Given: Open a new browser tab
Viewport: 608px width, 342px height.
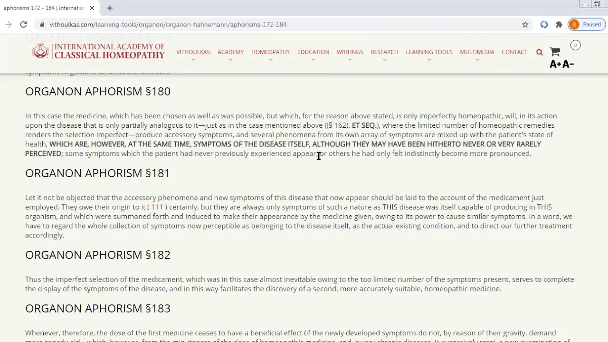Looking at the screenshot, I should coord(110,8).
